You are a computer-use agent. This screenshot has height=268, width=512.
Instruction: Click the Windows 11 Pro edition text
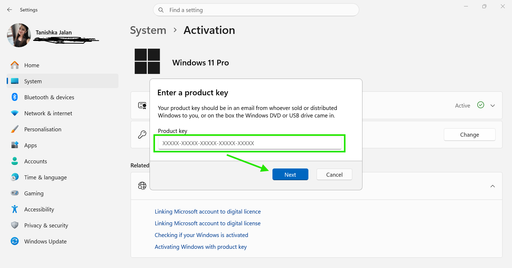coord(201,62)
